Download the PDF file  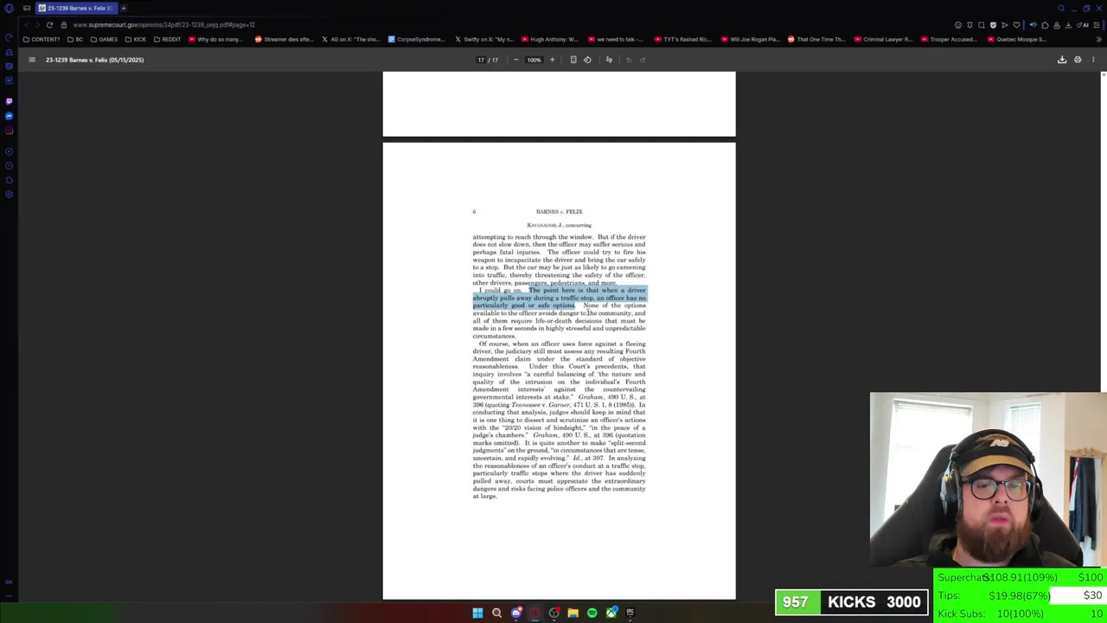1062,60
